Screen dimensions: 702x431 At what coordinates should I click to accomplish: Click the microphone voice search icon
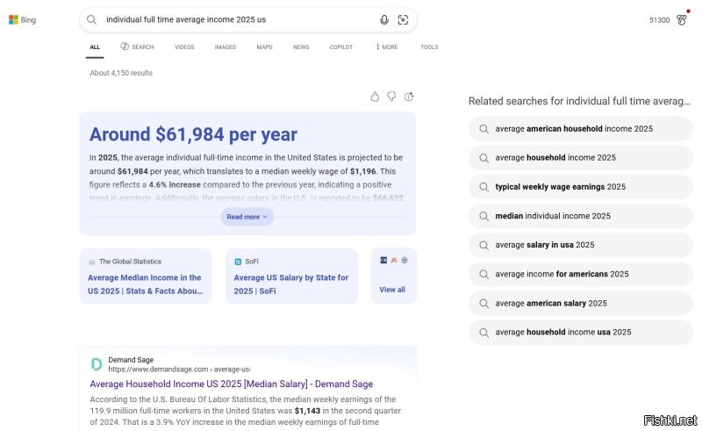[383, 19]
